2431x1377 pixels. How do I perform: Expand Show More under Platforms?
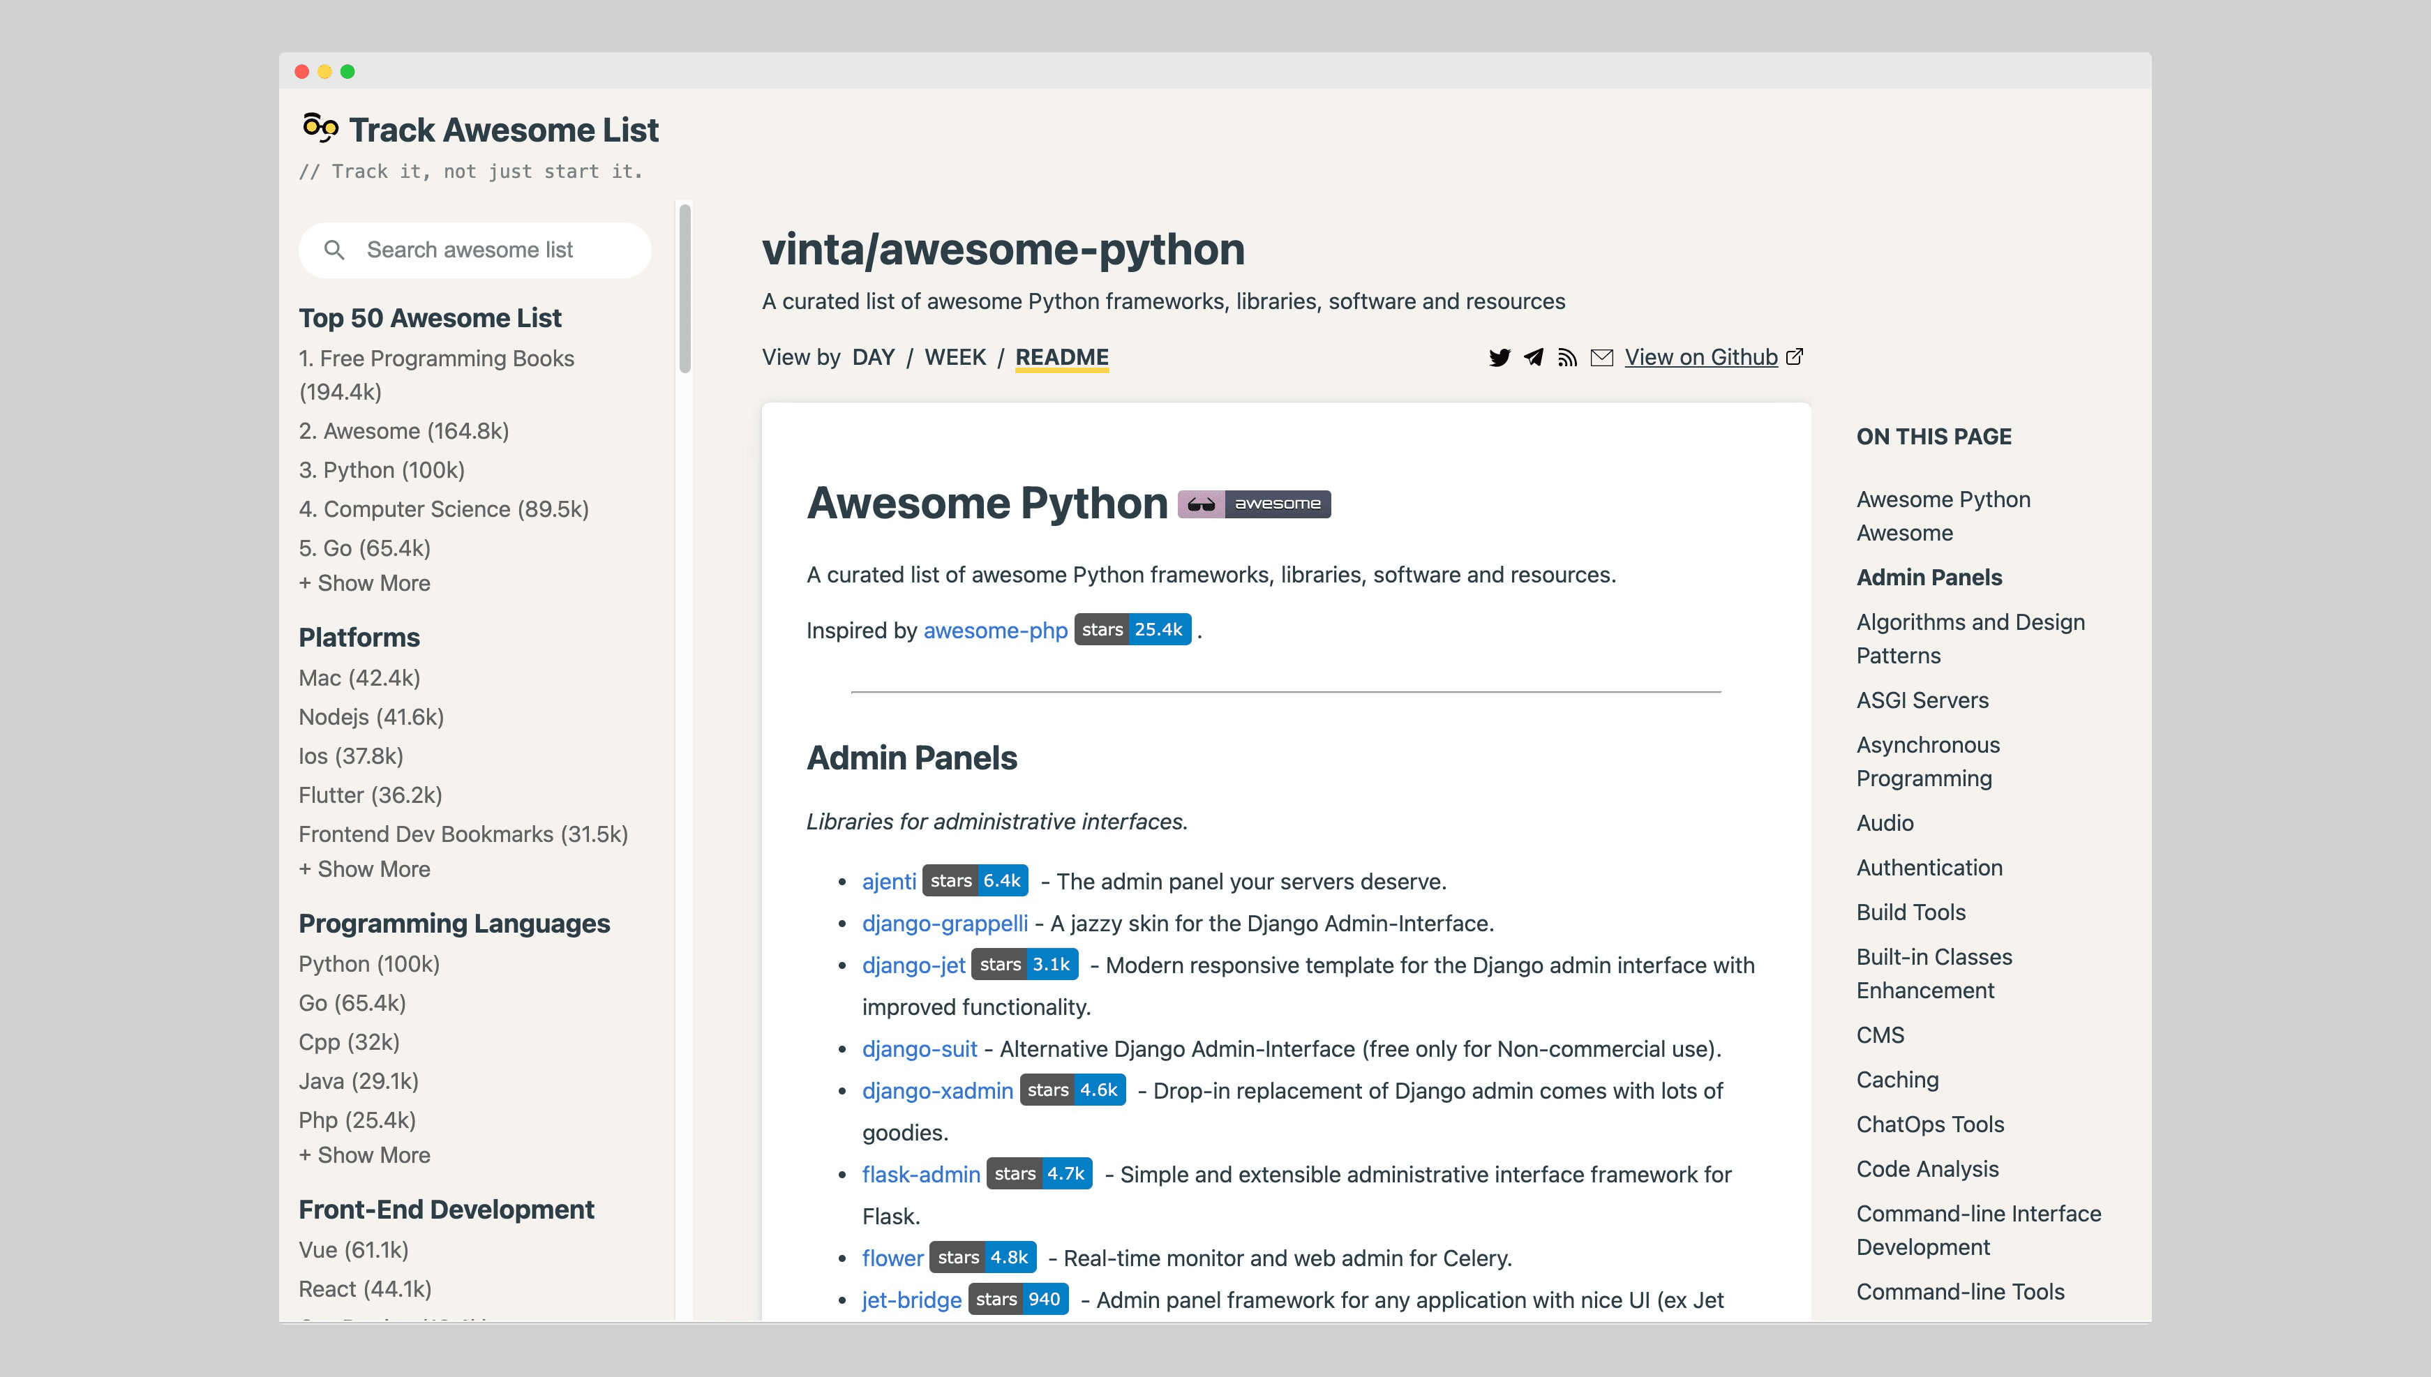point(364,869)
